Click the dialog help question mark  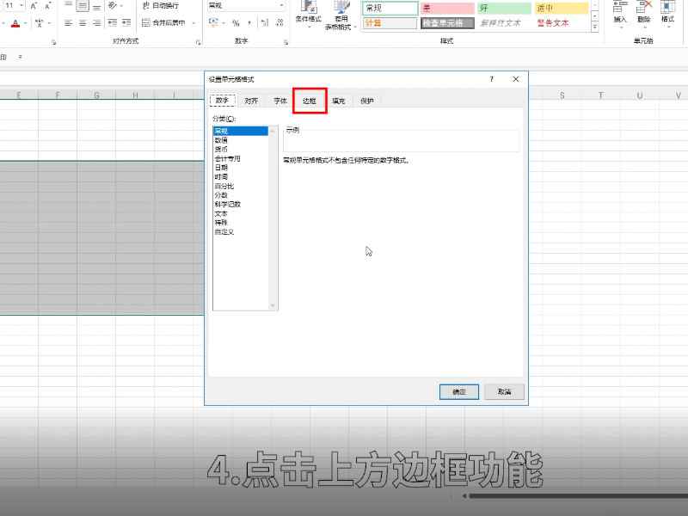click(x=490, y=78)
